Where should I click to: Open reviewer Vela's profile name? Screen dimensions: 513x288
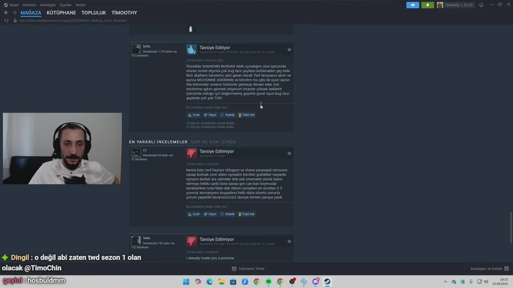(x=146, y=238)
